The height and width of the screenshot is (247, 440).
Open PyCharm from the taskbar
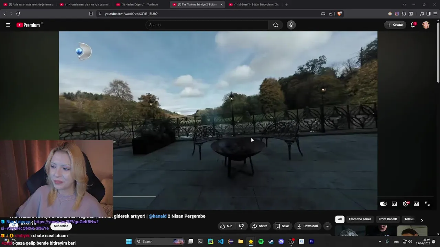[x=211, y=242]
